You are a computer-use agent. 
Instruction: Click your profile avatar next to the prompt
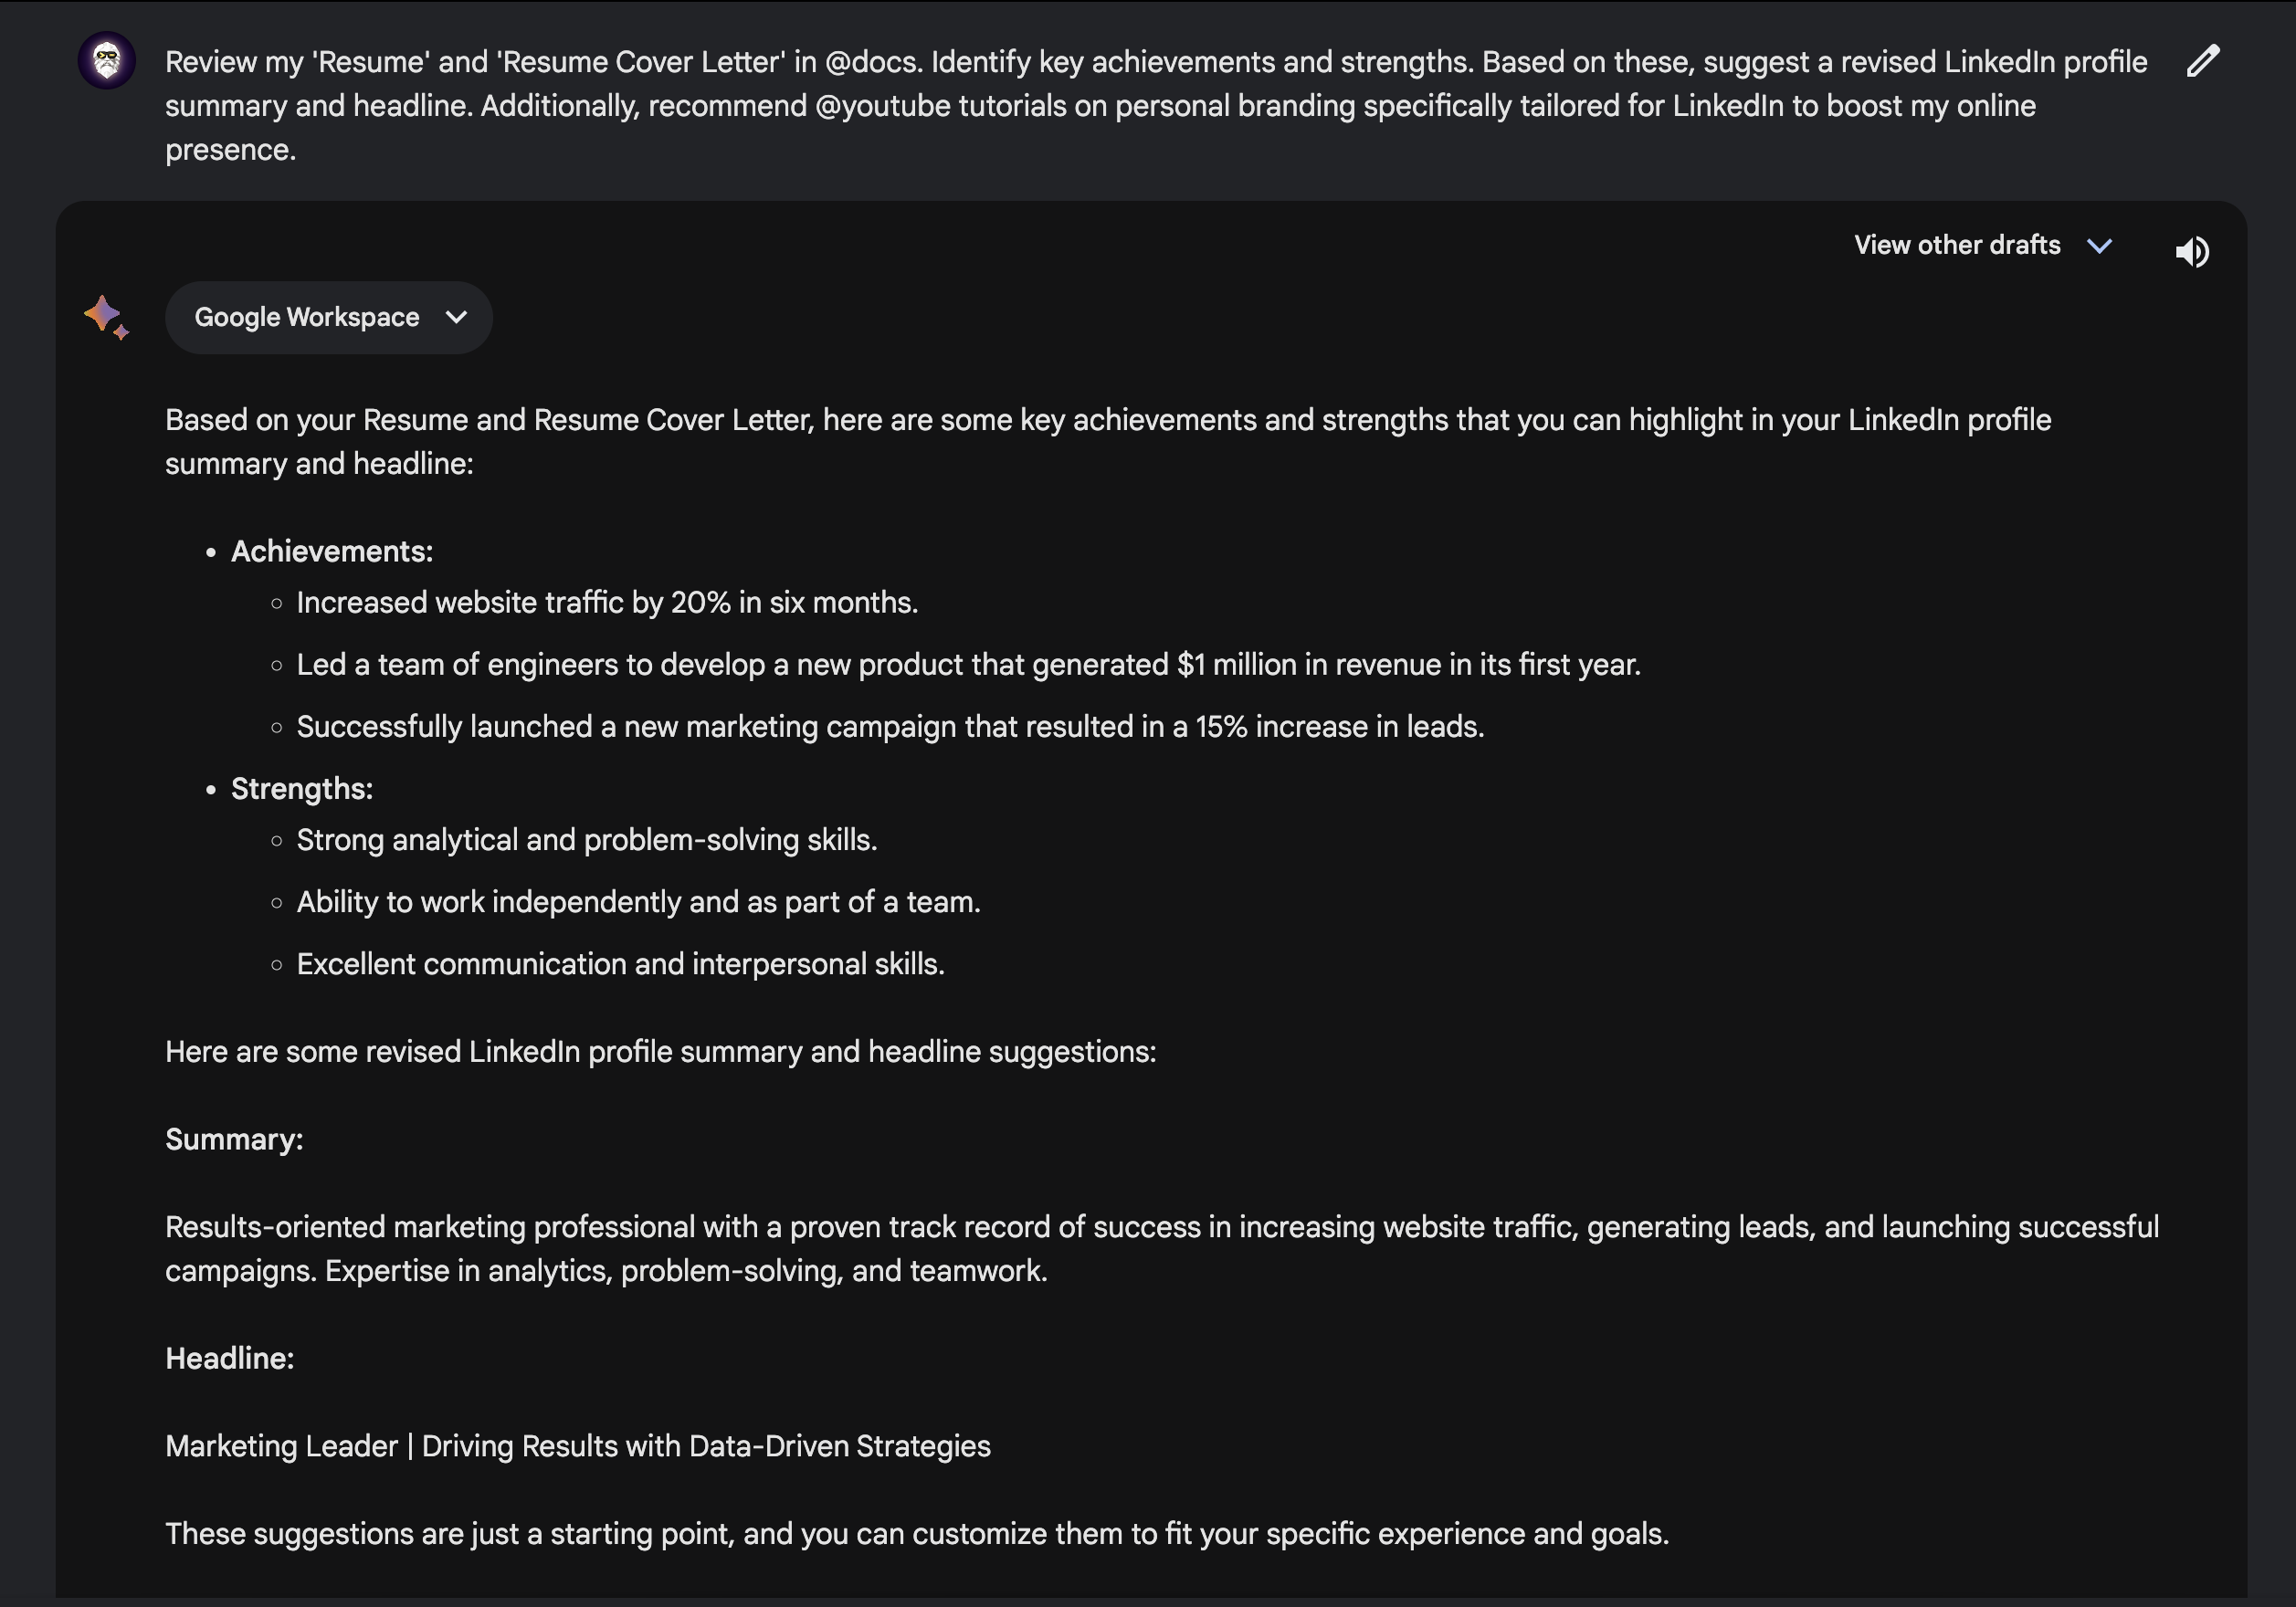(106, 62)
